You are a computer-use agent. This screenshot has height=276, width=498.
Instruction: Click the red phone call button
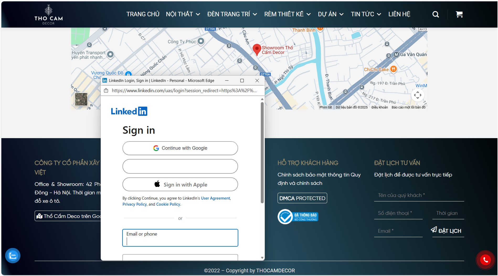click(x=485, y=260)
